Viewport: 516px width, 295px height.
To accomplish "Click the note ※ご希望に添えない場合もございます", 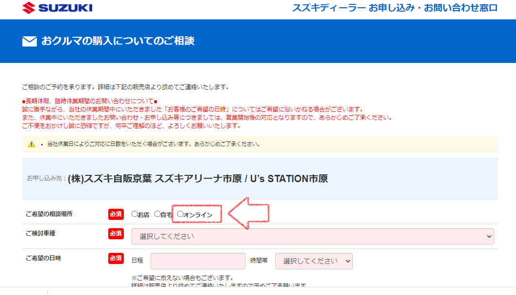I will coord(183,278).
